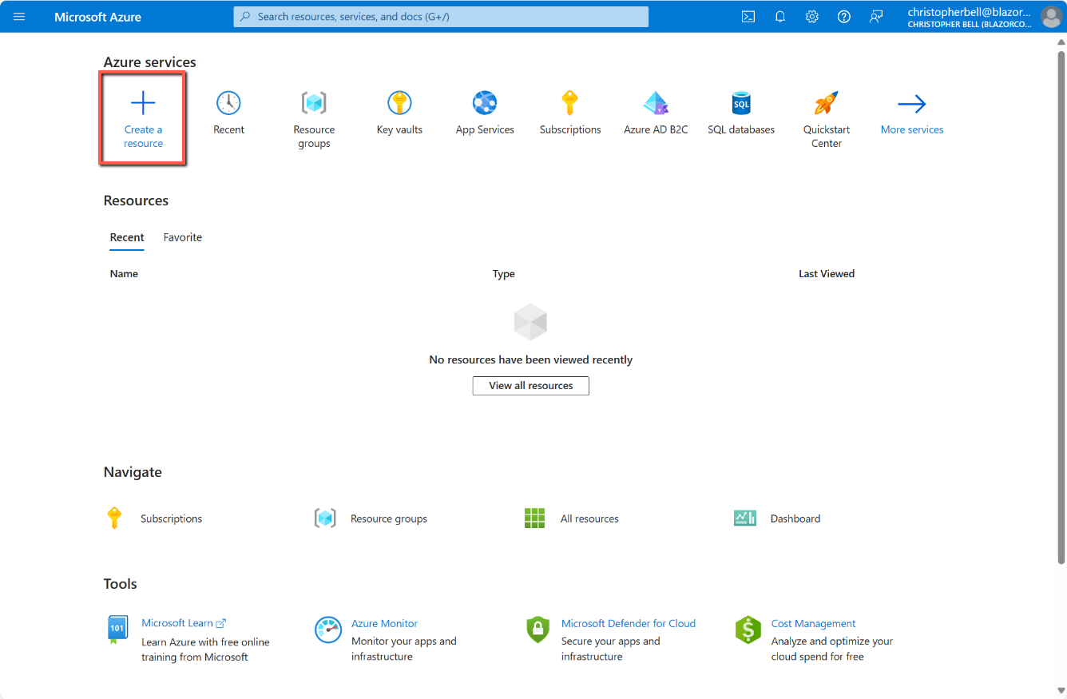
Task: Open Cloud Shell icon in header
Action: coord(748,17)
